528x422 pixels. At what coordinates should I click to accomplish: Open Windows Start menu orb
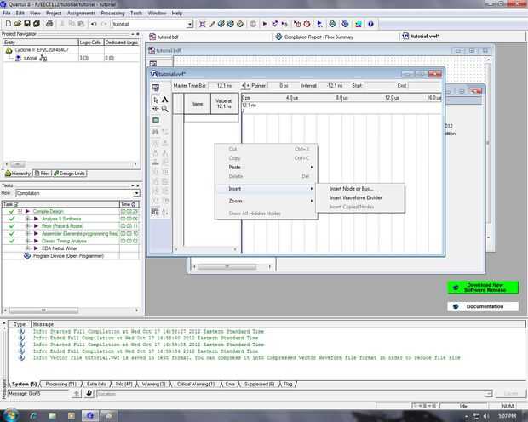pyautogui.click(x=10, y=414)
